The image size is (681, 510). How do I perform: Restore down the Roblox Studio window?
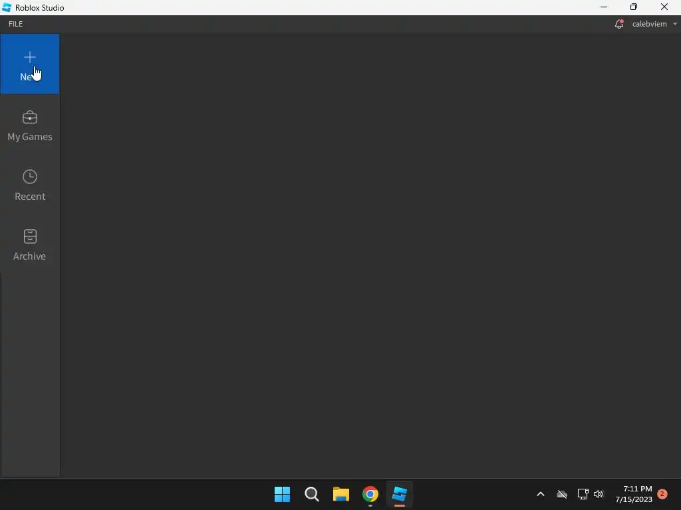click(x=634, y=7)
